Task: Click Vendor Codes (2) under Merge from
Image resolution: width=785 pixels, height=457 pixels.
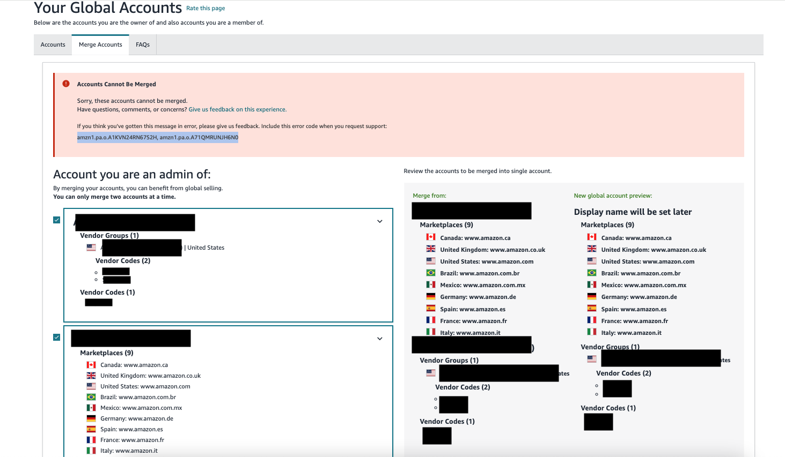Action: click(x=463, y=387)
